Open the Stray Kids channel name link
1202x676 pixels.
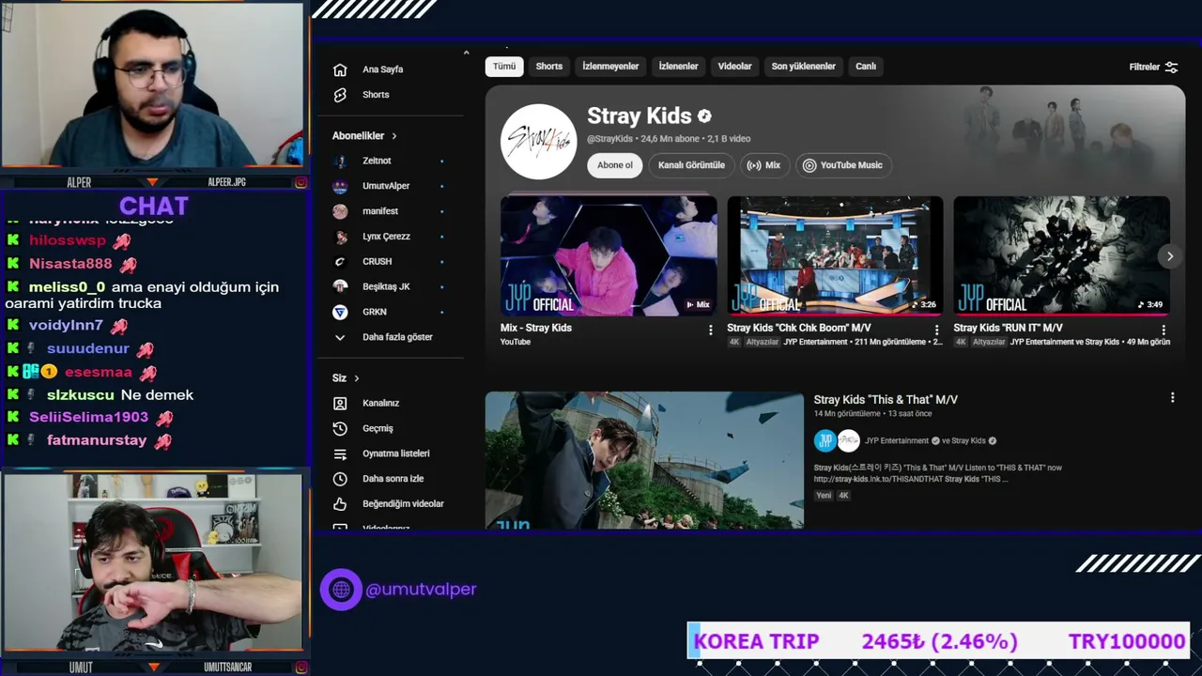click(640, 115)
